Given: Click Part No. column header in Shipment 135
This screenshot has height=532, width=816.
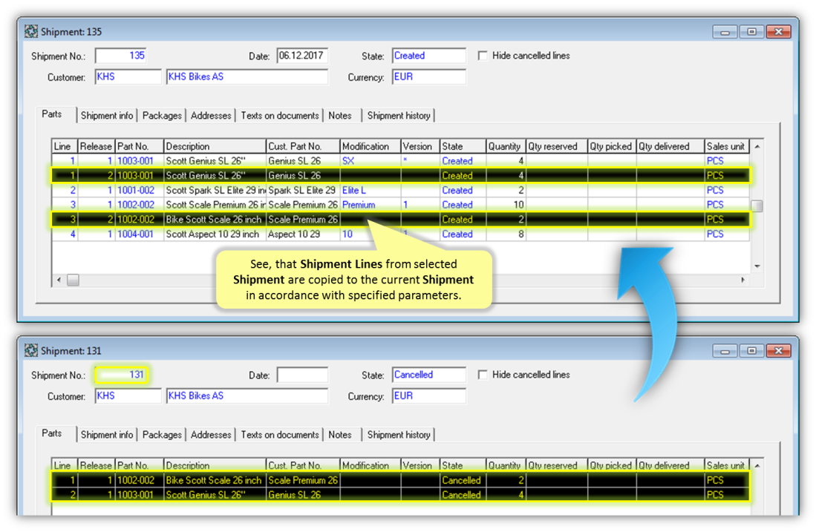Looking at the screenshot, I should click(x=139, y=147).
